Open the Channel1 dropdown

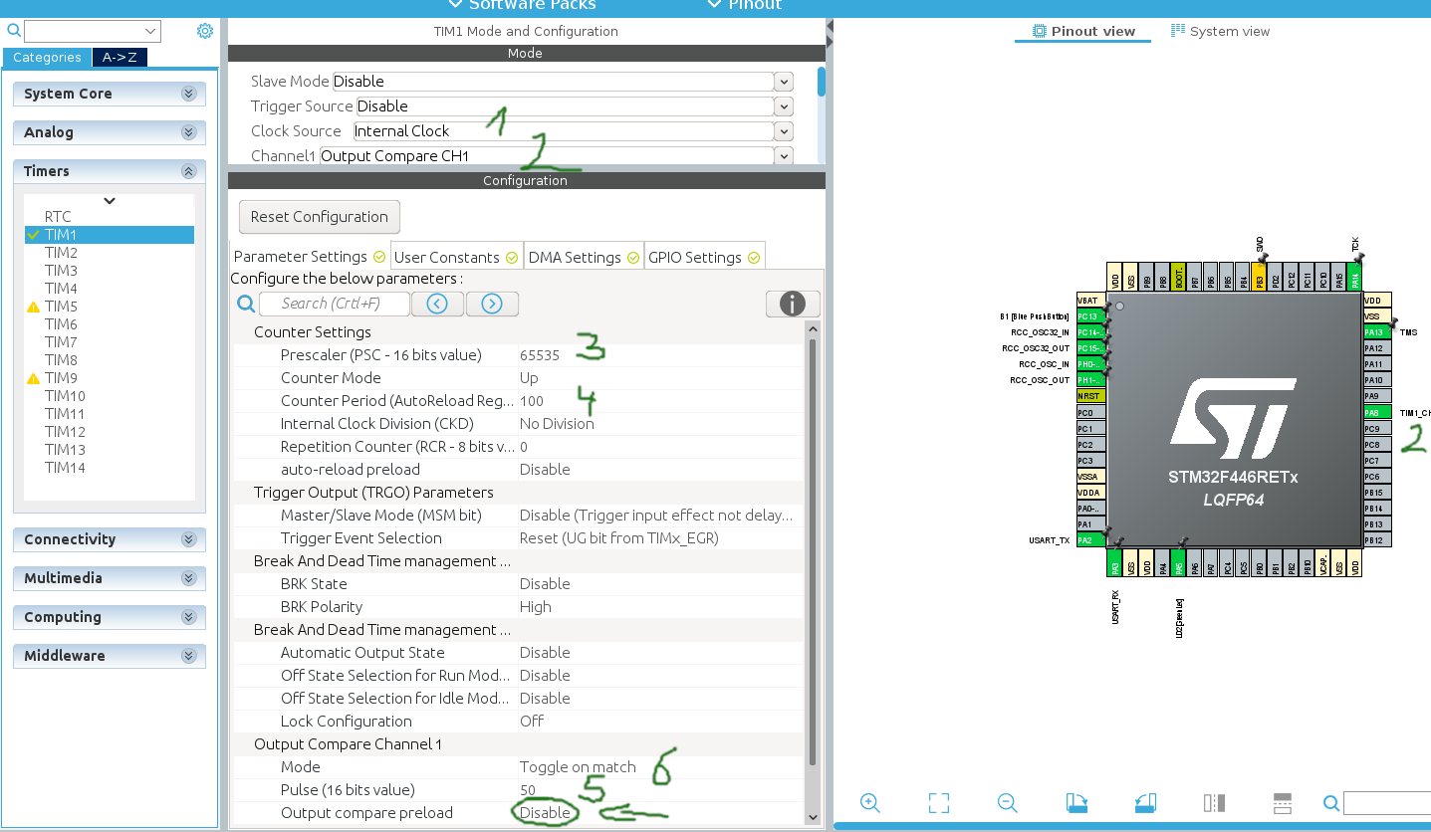coord(784,156)
